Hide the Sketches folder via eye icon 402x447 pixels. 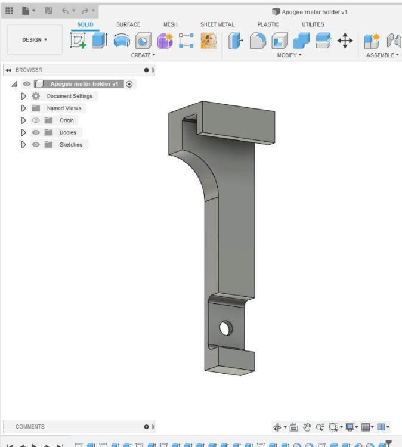(x=36, y=144)
